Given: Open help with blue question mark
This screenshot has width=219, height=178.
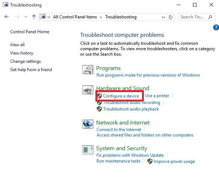Looking at the screenshot, I should click(x=216, y=27).
